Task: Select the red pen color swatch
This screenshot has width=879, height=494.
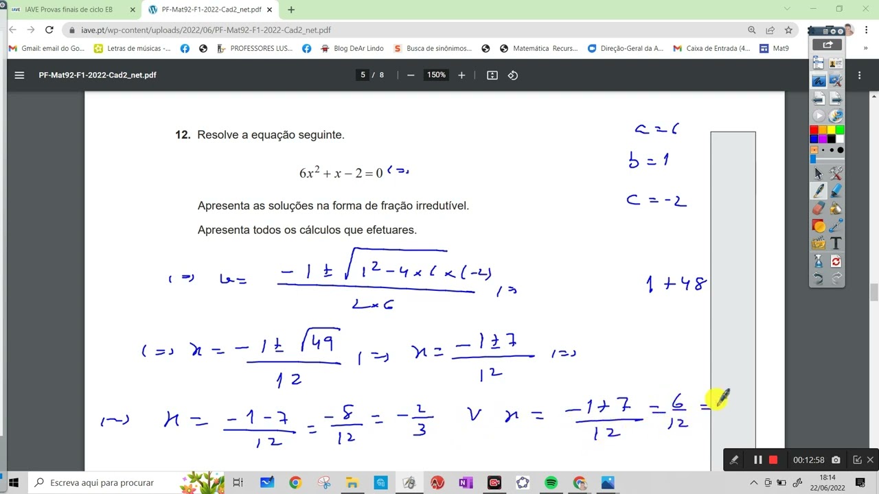Action: 814,130
